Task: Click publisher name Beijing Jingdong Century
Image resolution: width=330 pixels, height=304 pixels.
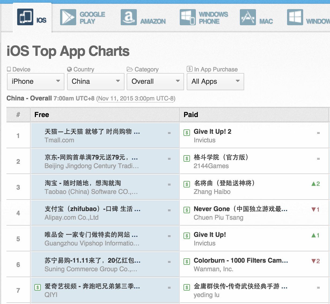Action: pyautogui.click(x=91, y=166)
